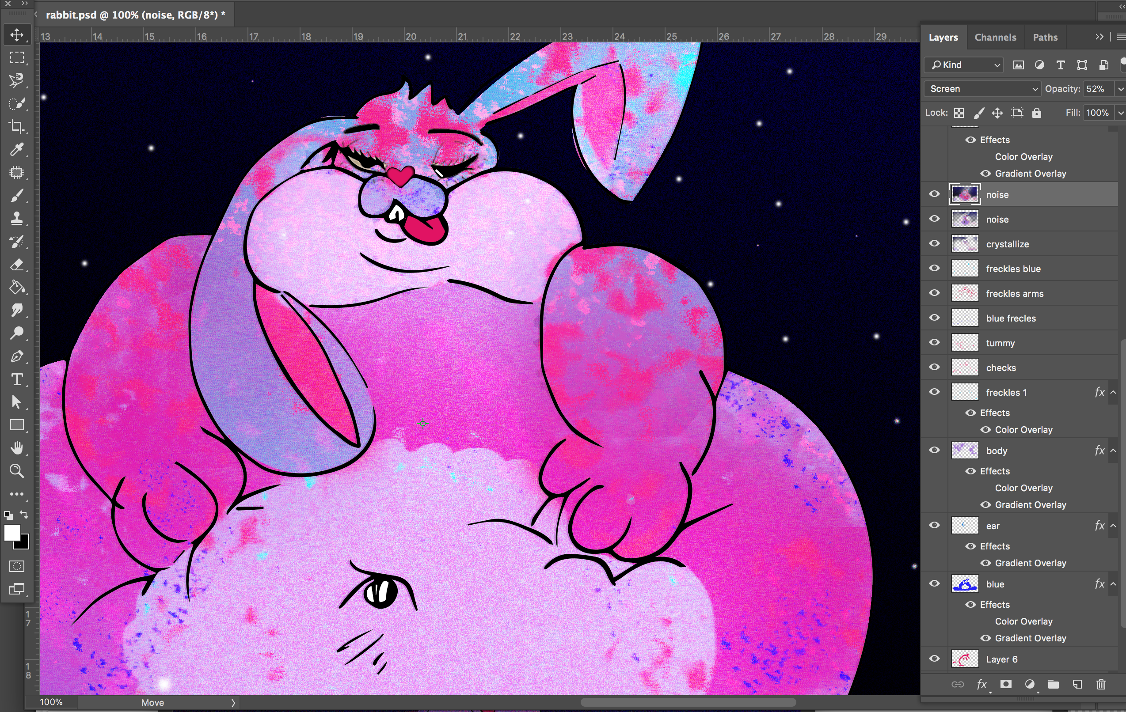1126x712 pixels.
Task: Select the Crop tool
Action: click(17, 126)
